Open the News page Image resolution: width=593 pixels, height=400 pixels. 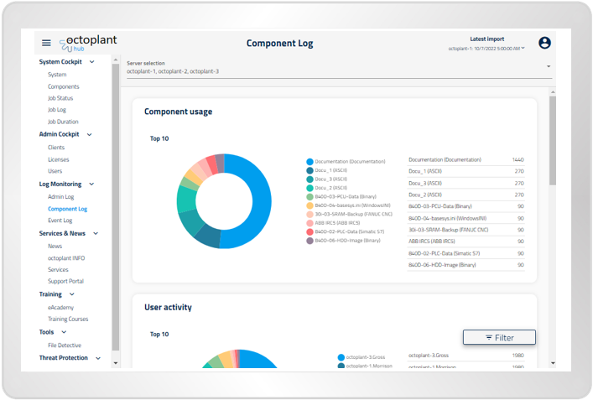[x=55, y=247]
